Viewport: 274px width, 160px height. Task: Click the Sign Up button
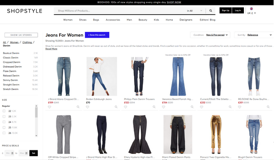pyautogui.click(x=225, y=10)
